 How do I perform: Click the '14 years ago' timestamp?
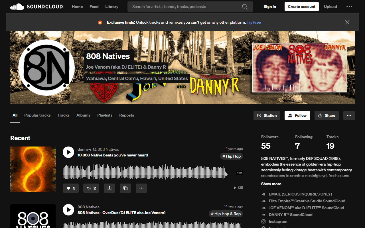point(234,206)
